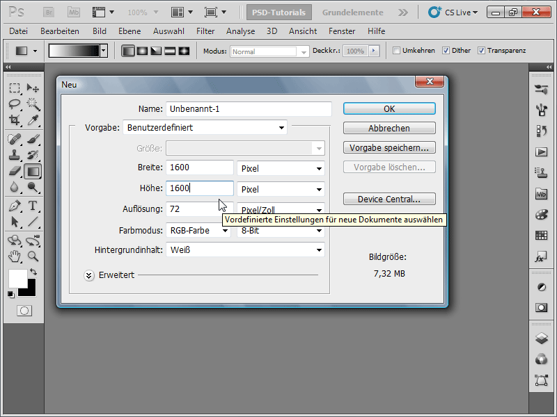Confirm the new document with OK

[x=389, y=109]
